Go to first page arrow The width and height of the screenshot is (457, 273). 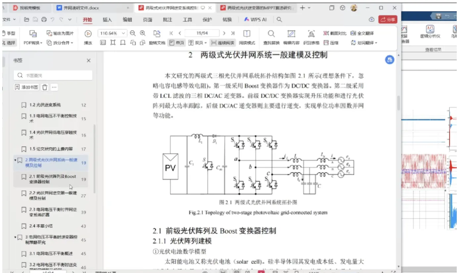tap(171, 33)
